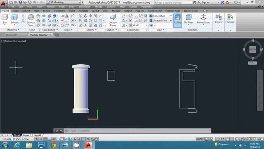Expand the View panel
This screenshot has width=264, height=149.
160,30
